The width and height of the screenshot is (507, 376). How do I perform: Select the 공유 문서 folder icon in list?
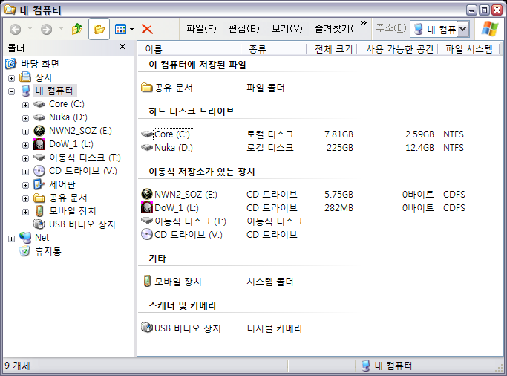click(147, 88)
